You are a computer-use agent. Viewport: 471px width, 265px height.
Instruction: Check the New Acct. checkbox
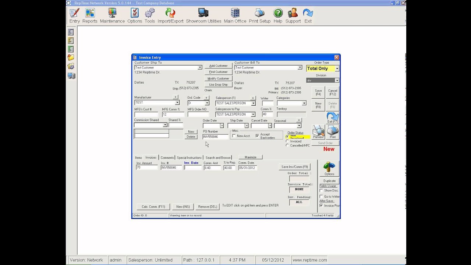[x=234, y=136]
